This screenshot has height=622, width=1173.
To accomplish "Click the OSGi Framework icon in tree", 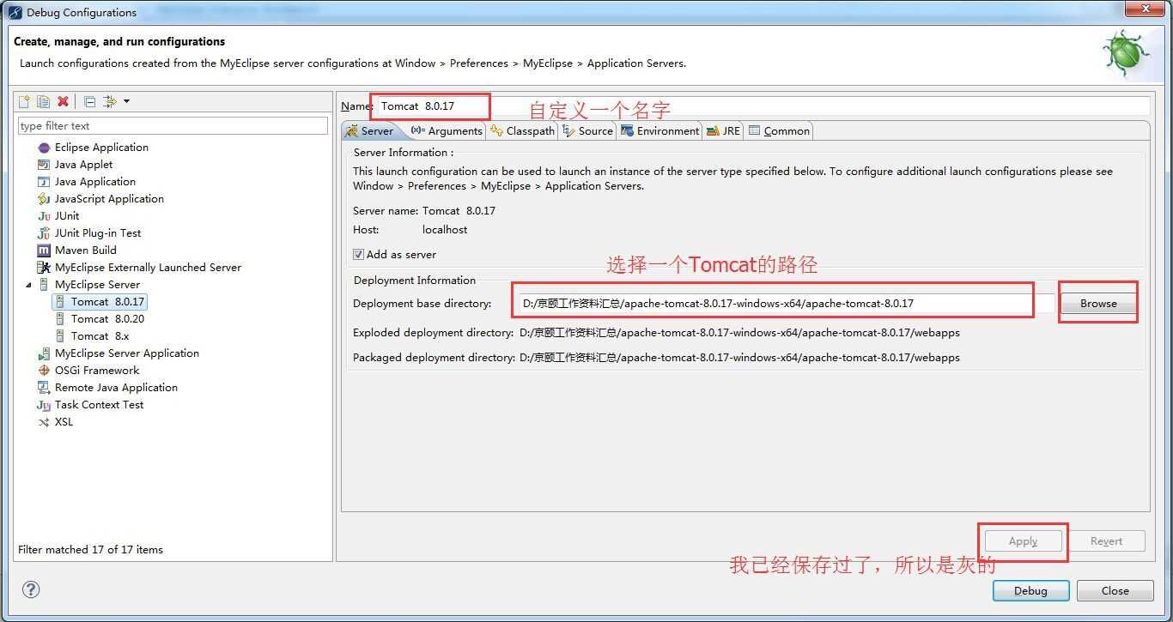I will coord(44,371).
